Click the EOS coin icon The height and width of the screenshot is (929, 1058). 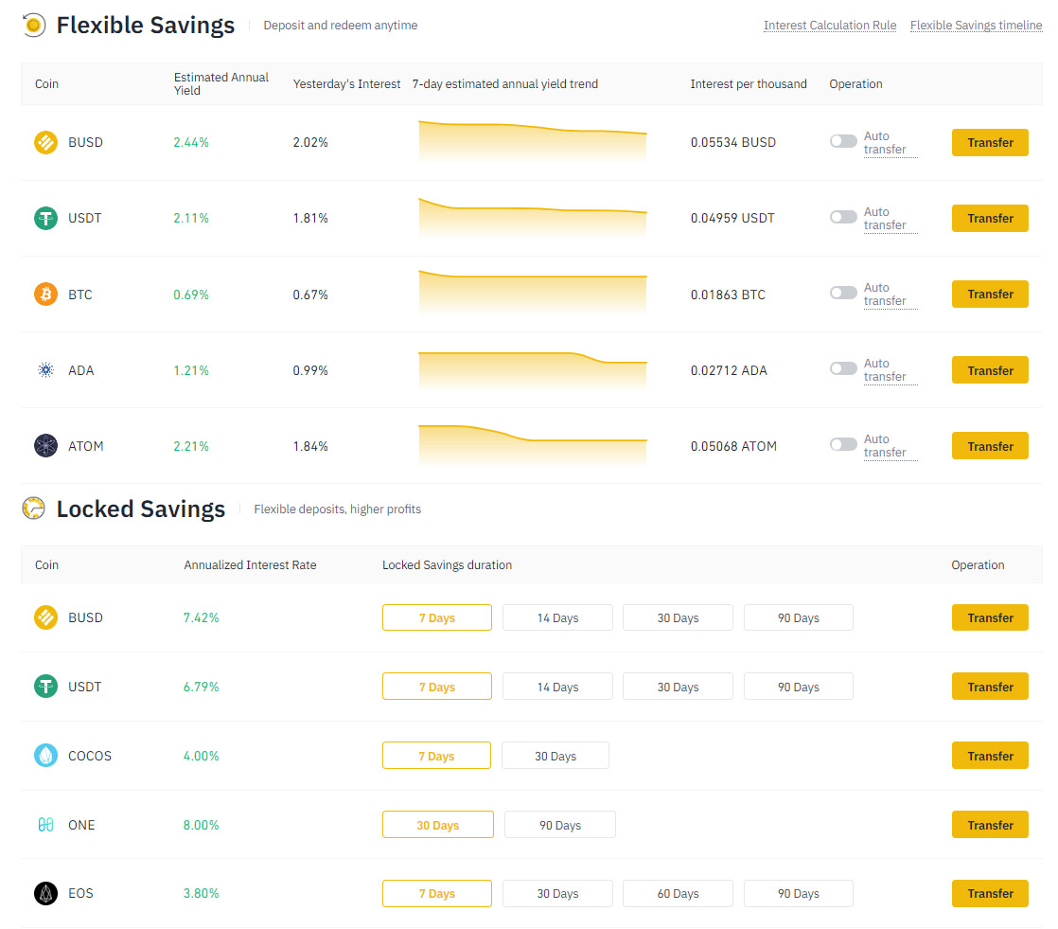(45, 893)
